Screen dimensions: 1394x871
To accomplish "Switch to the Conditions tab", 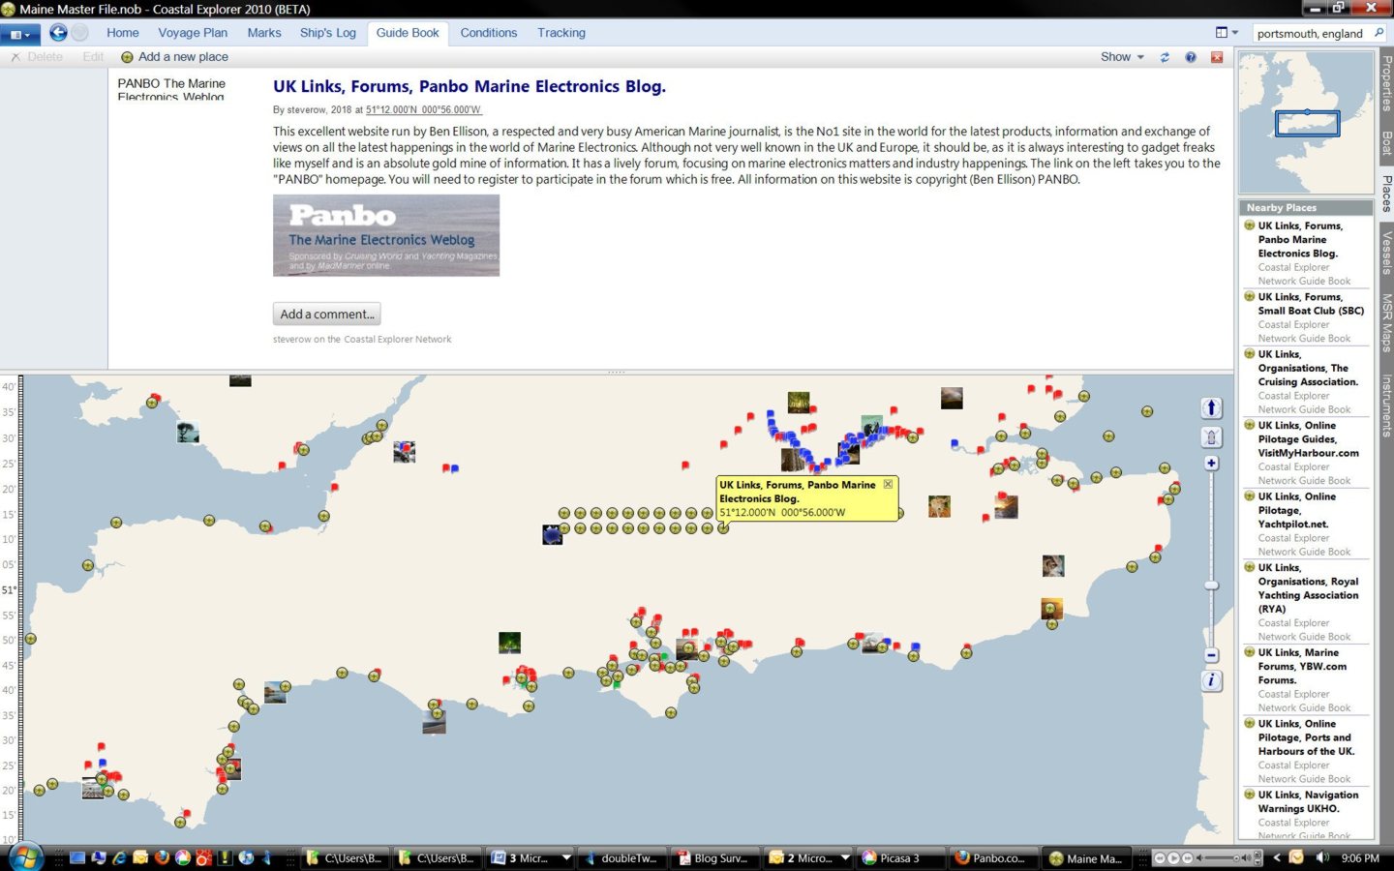I will 489,33.
